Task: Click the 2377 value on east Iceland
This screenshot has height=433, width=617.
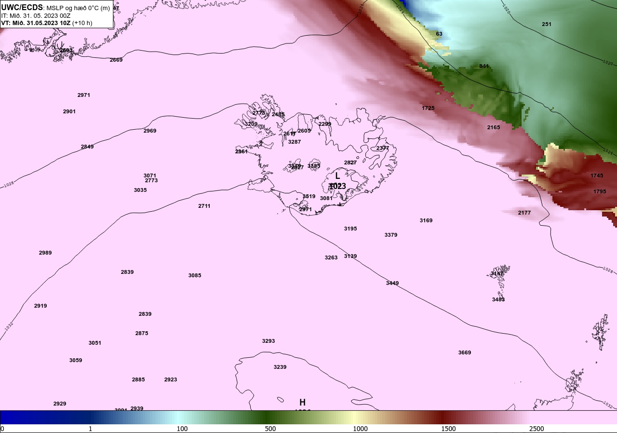Action: (383, 148)
